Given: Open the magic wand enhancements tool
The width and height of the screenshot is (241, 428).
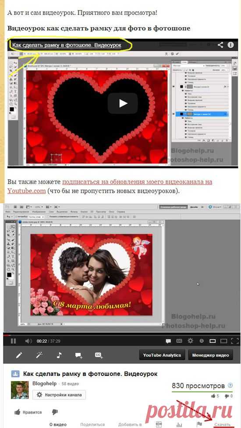Looking at the screenshot, I should click(x=39, y=355).
